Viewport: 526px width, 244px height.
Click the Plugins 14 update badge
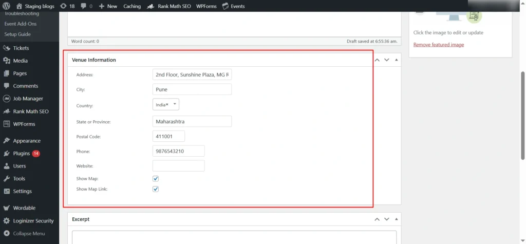point(36,154)
